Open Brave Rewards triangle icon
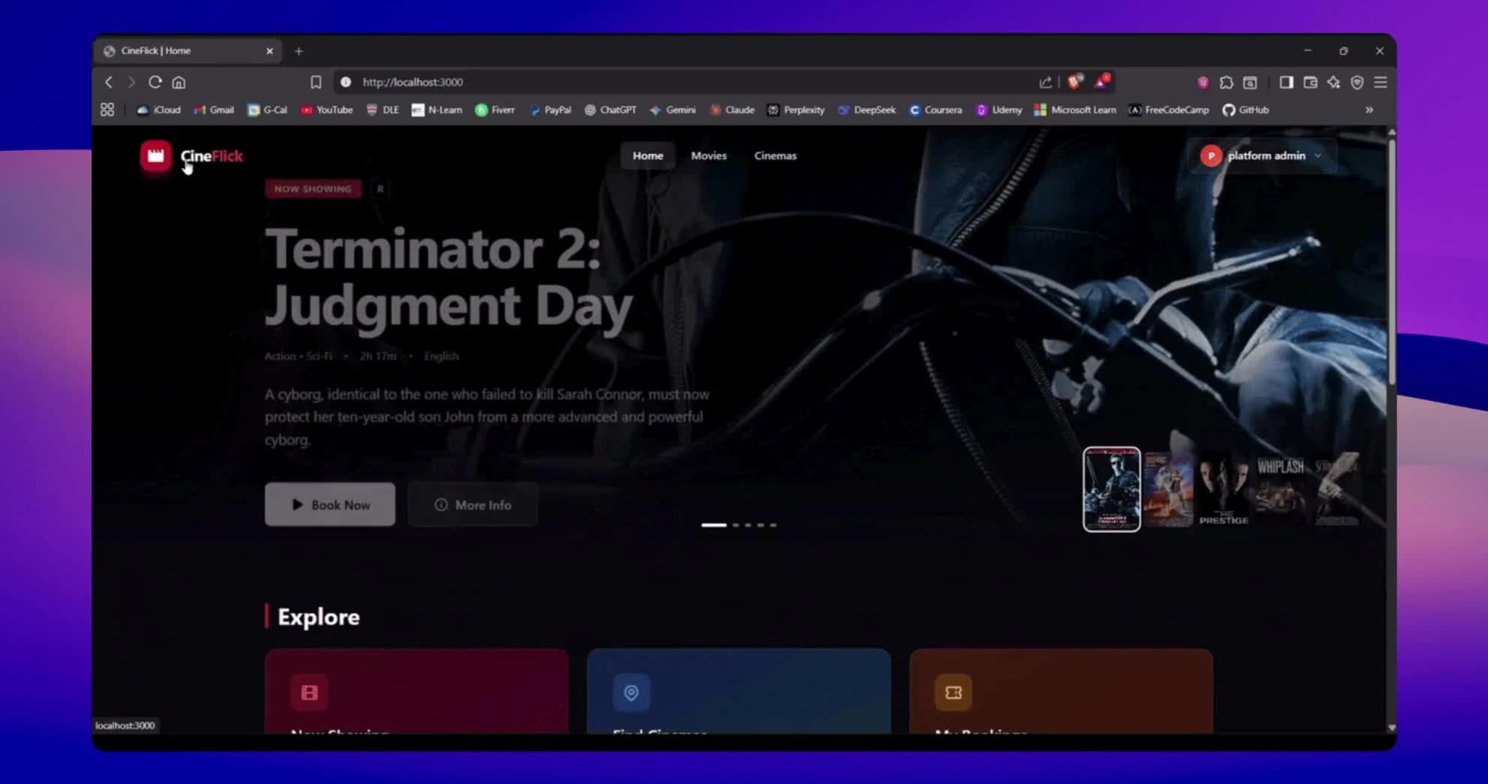 tap(1102, 81)
